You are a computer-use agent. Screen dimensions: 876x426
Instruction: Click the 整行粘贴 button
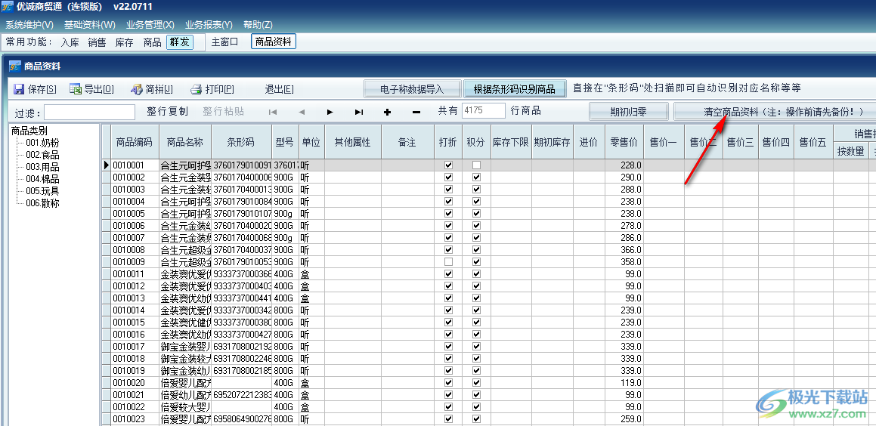(224, 111)
